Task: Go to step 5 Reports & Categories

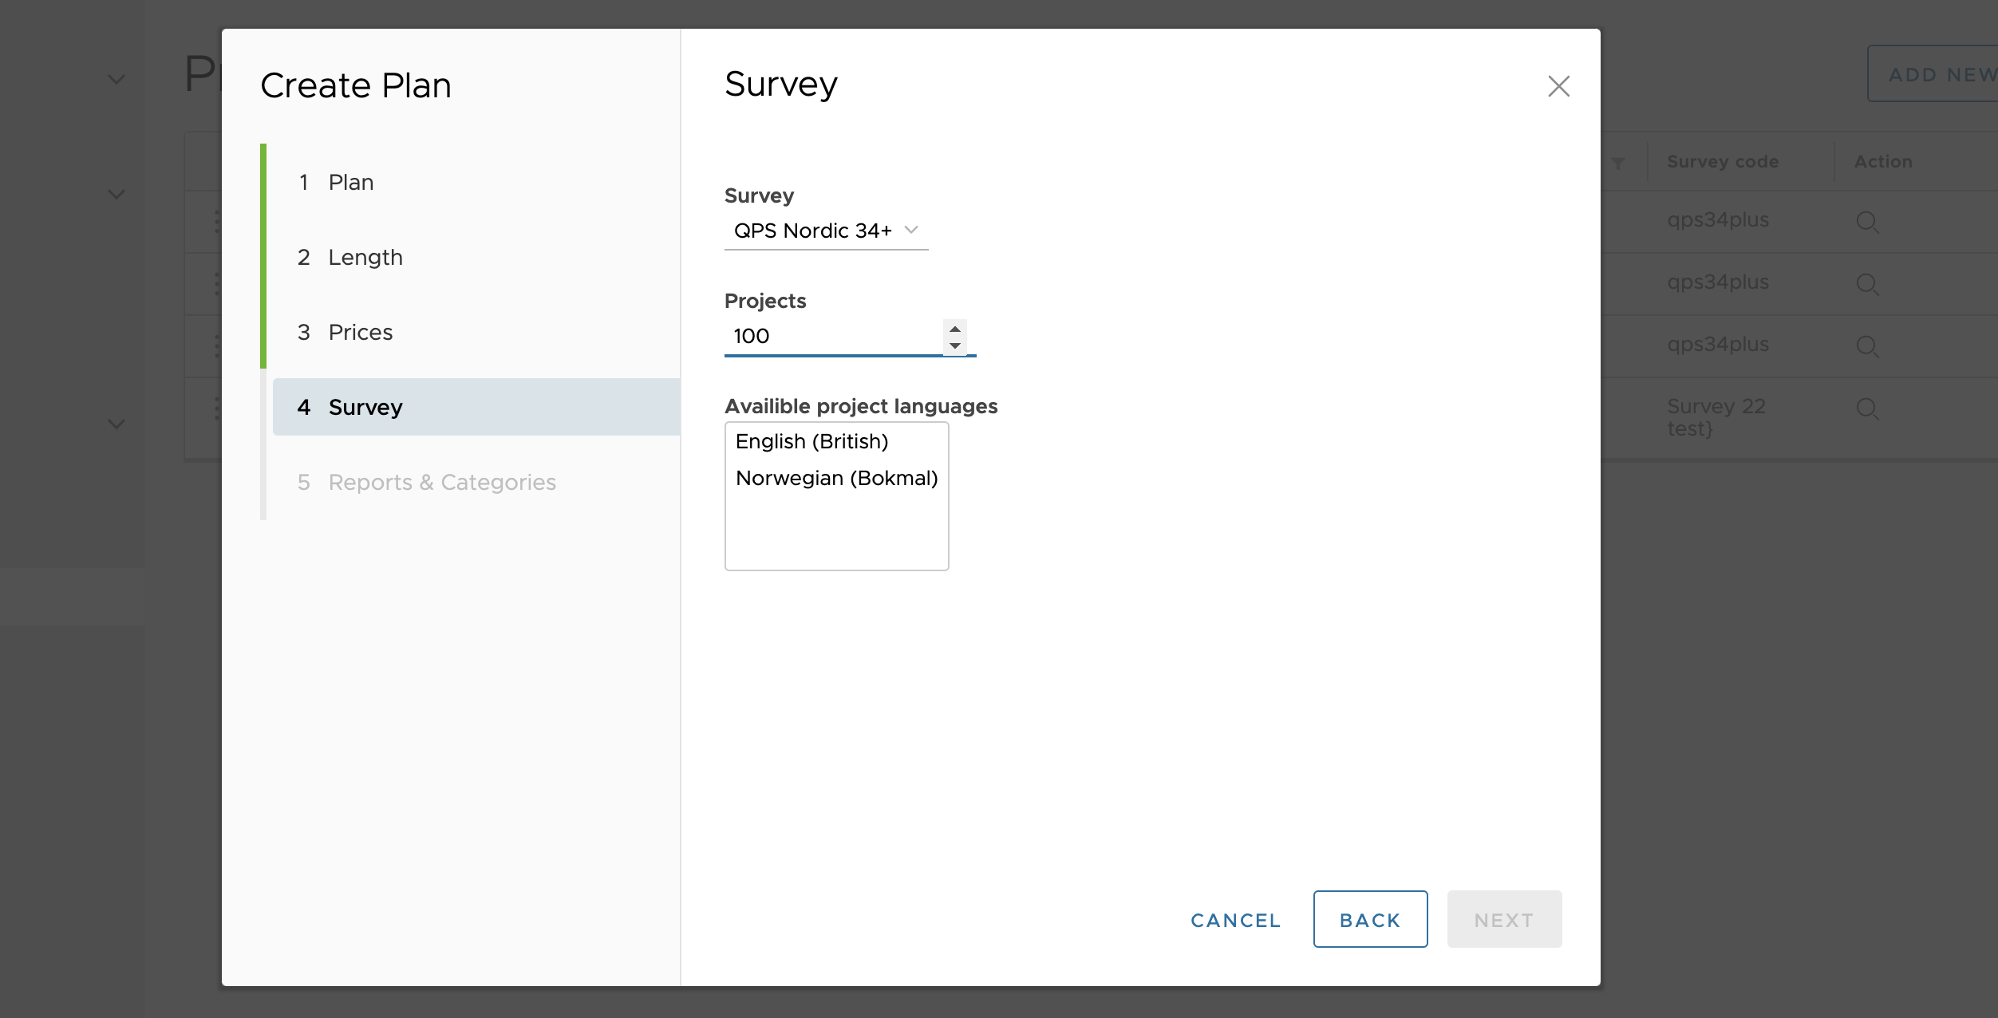Action: [476, 482]
